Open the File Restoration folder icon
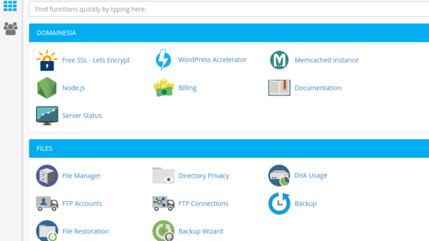The height and width of the screenshot is (241, 429). (47, 231)
